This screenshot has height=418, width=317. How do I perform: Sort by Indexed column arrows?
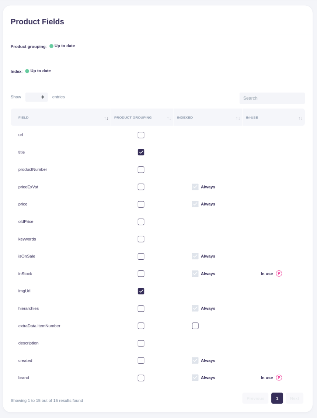coord(238,118)
